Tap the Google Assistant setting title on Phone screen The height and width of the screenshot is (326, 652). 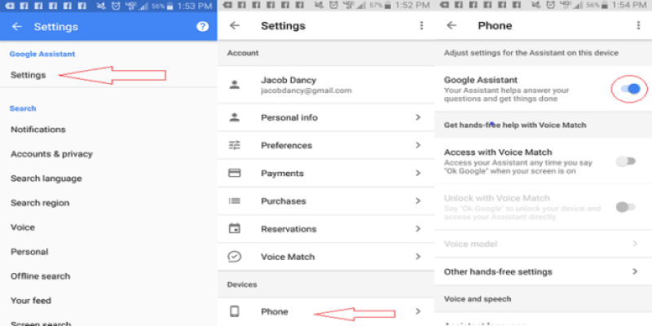click(x=481, y=80)
